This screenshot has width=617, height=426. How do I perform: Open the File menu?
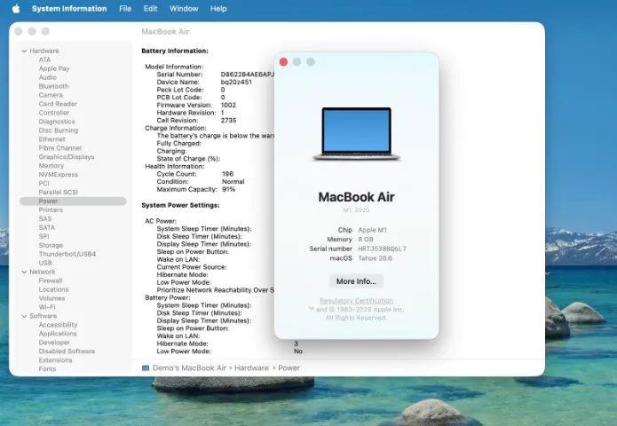pyautogui.click(x=125, y=9)
